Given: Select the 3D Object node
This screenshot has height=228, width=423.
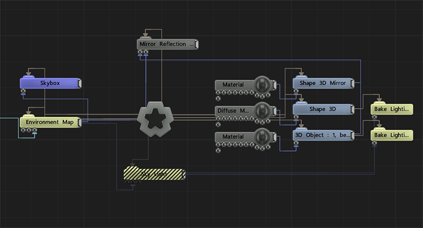Looking at the screenshot, I should point(323,135).
